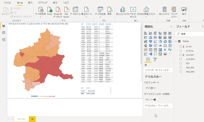Open the ファイル menu
This screenshot has height=122, width=204.
coord(7,3)
